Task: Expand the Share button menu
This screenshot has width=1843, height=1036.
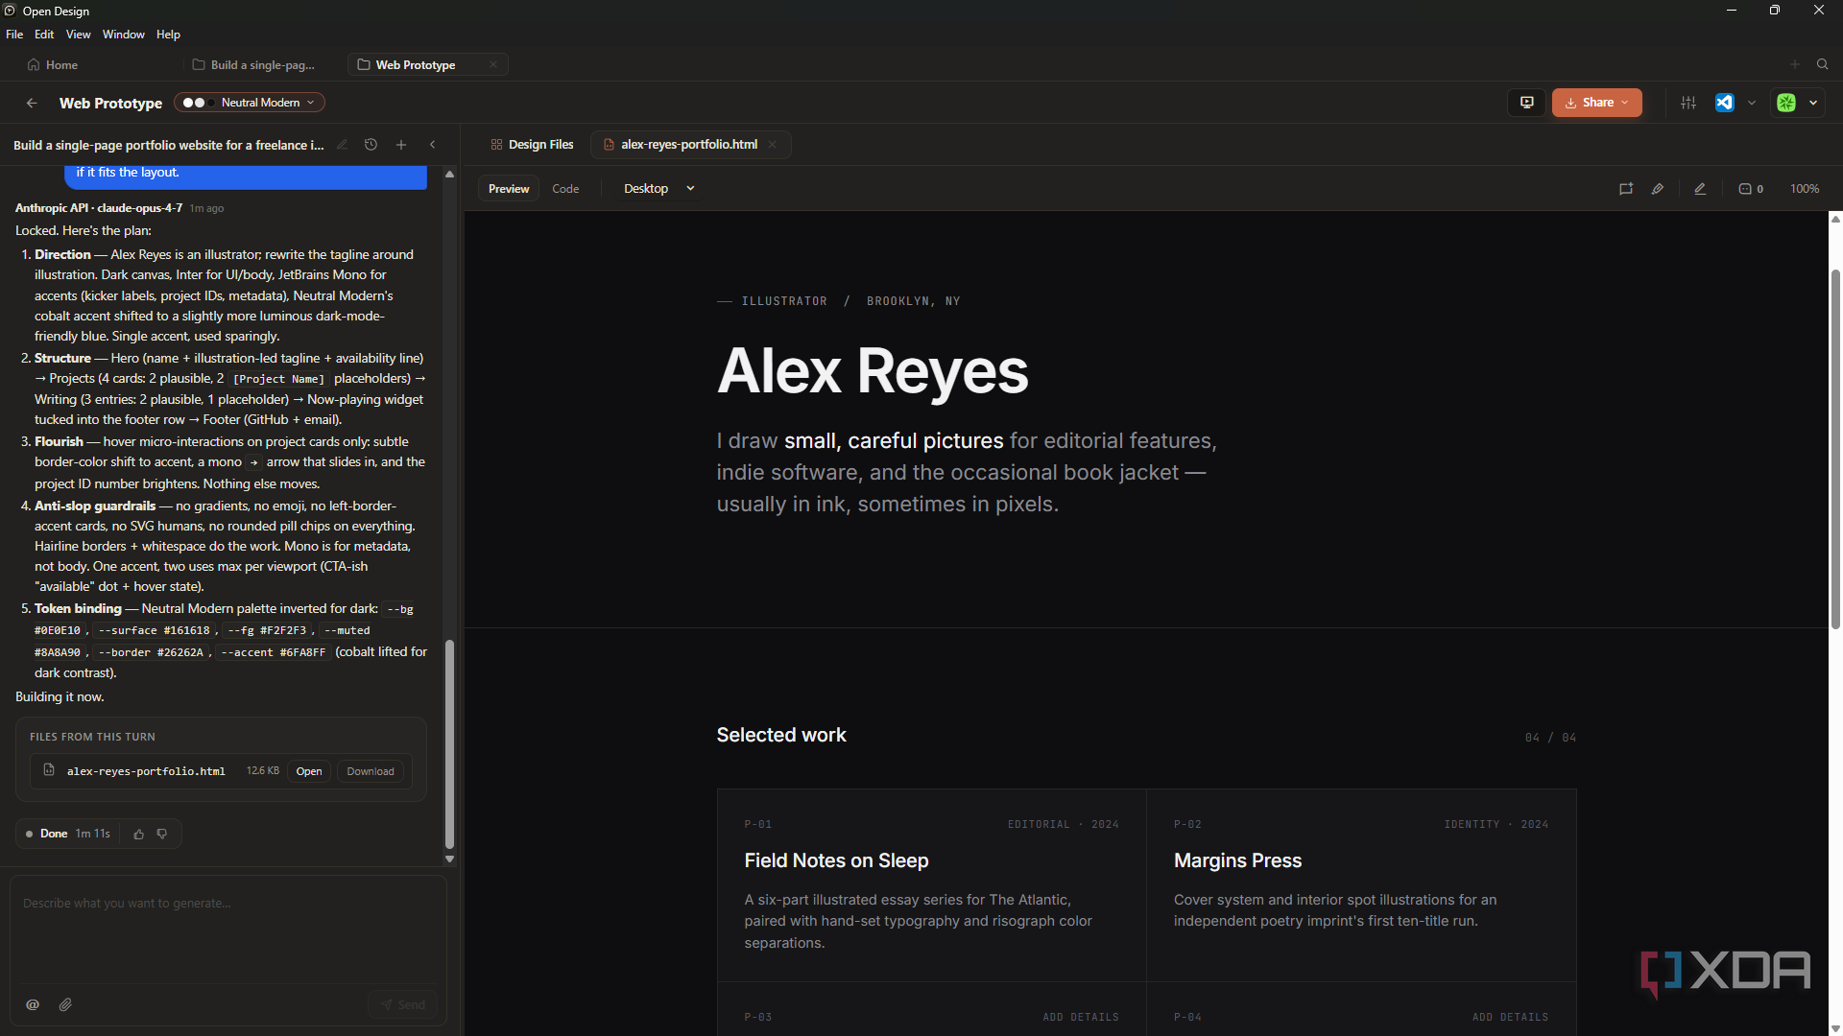Action: click(x=1596, y=103)
